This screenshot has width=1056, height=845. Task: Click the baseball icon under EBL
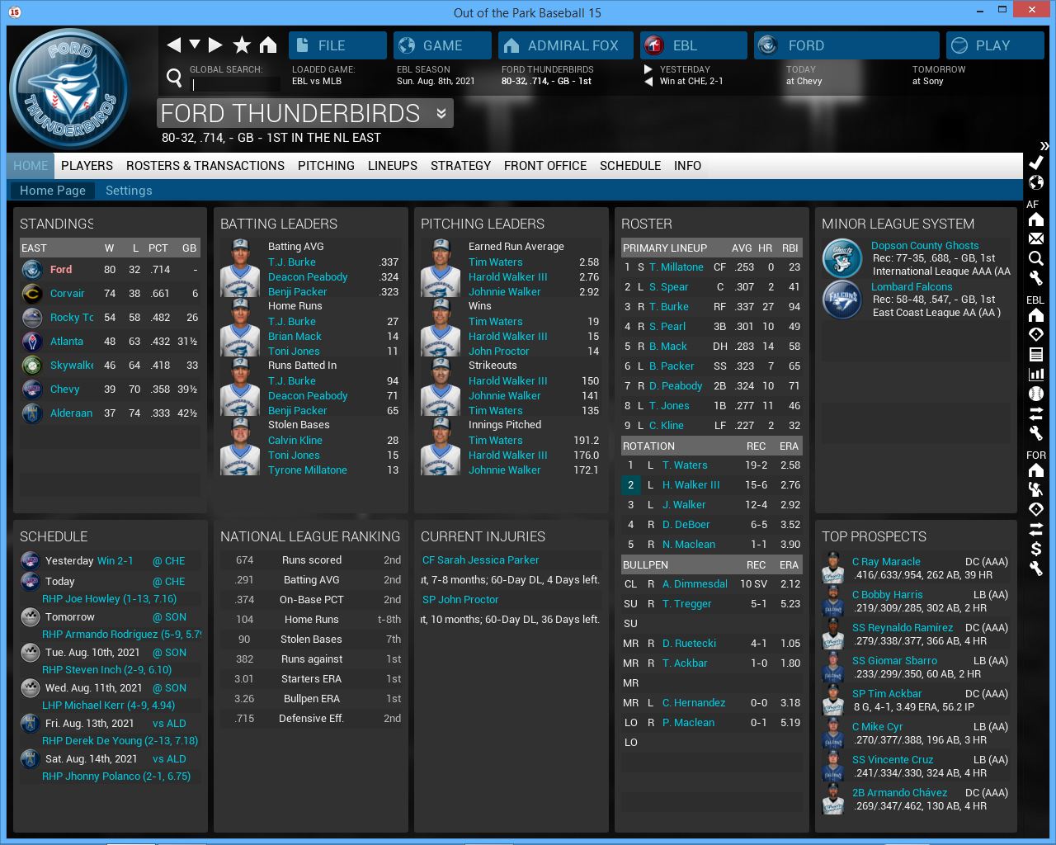1036,394
